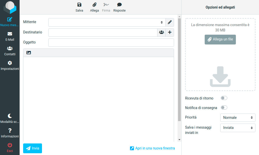Enable the Ricevuta di ritorno switch

(224, 98)
